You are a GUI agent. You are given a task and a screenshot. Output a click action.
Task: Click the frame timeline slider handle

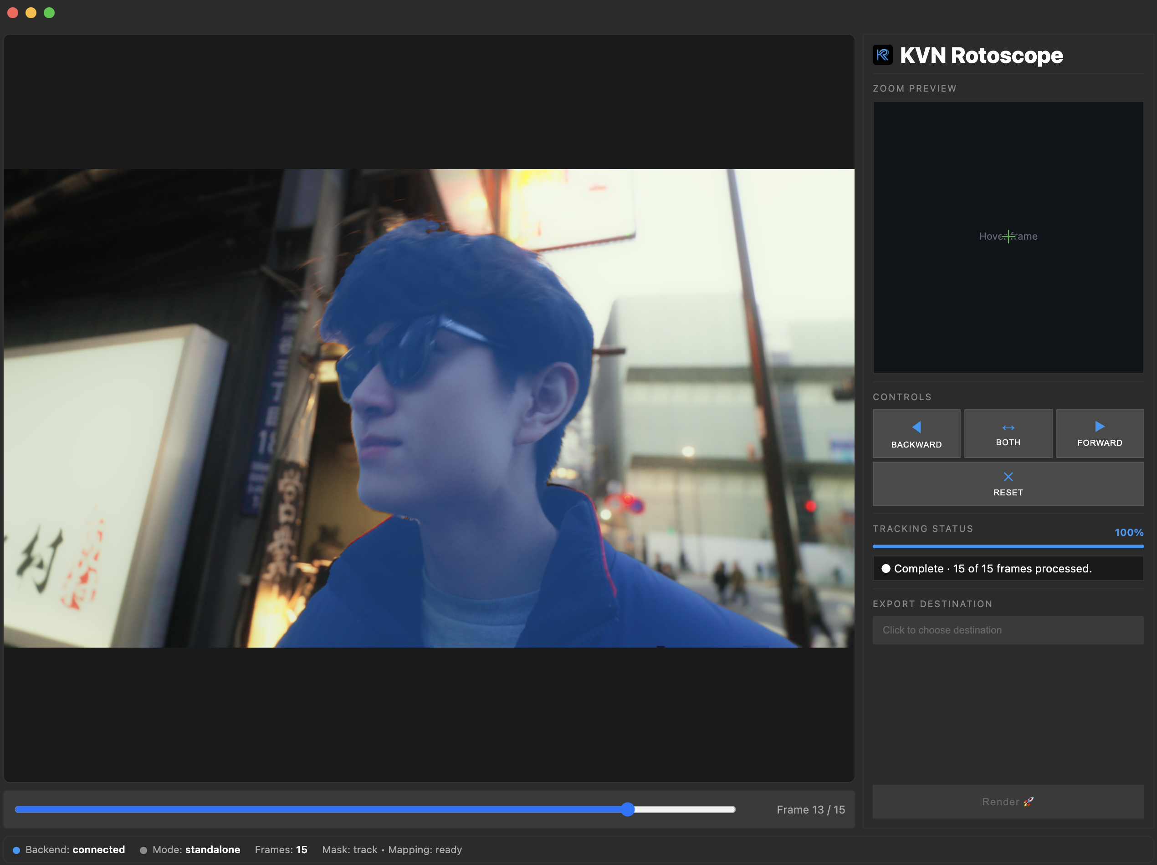coord(628,809)
